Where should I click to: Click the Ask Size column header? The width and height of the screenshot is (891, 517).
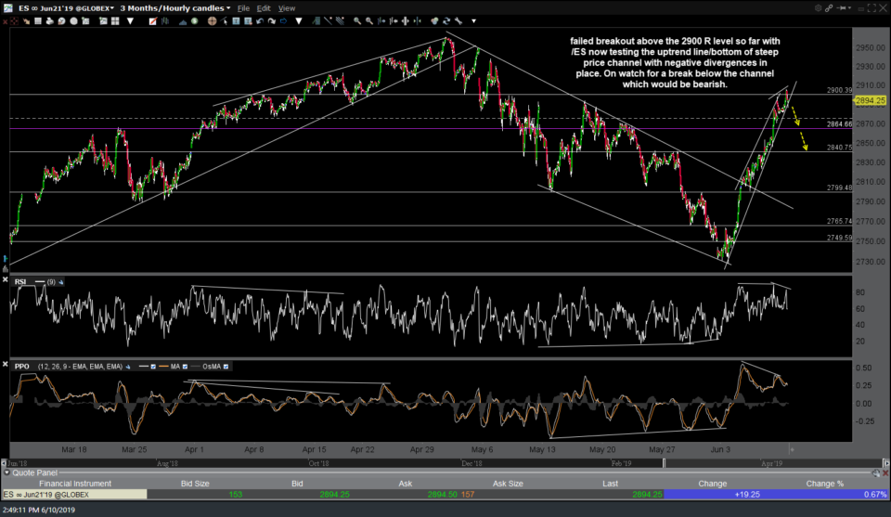click(x=508, y=484)
